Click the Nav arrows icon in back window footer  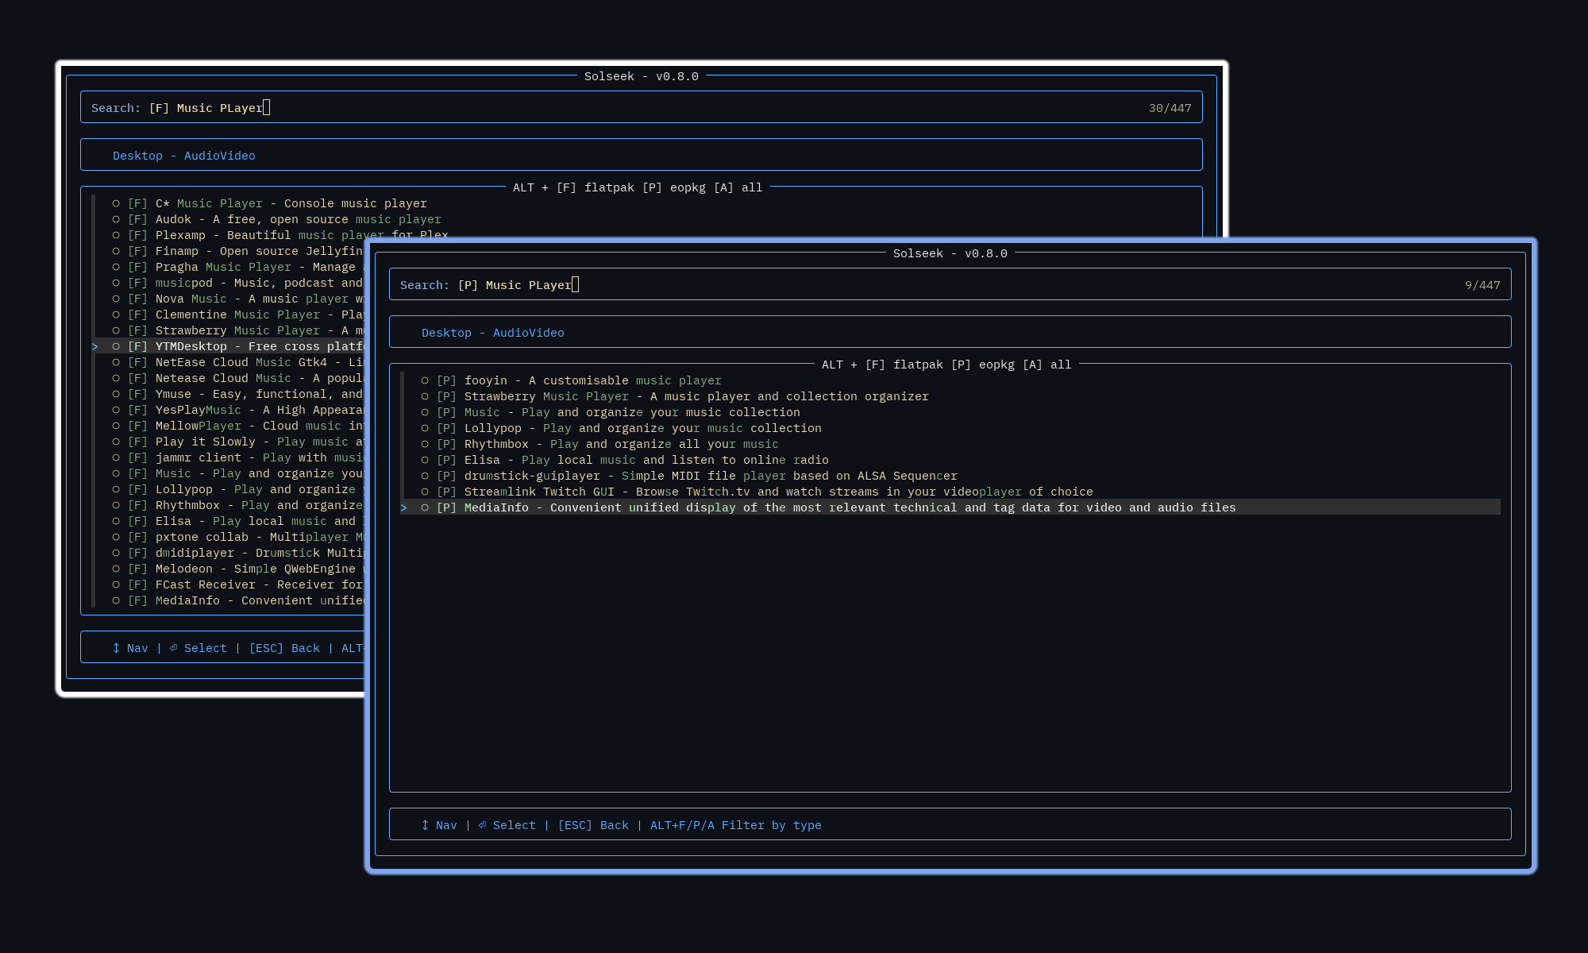coord(116,648)
